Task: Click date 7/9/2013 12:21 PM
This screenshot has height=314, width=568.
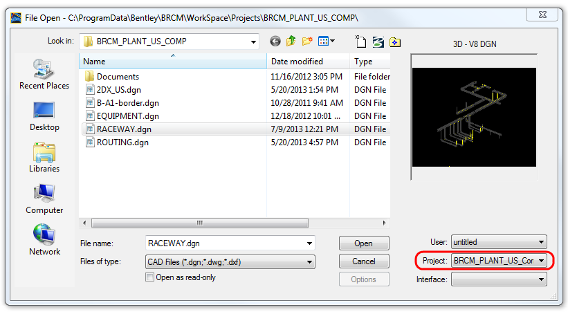Action: [304, 129]
